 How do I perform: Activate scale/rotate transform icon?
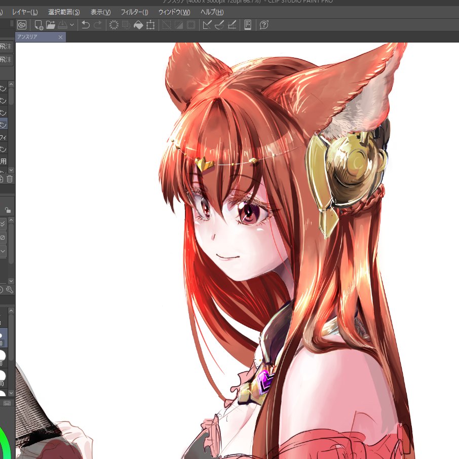click(150, 25)
